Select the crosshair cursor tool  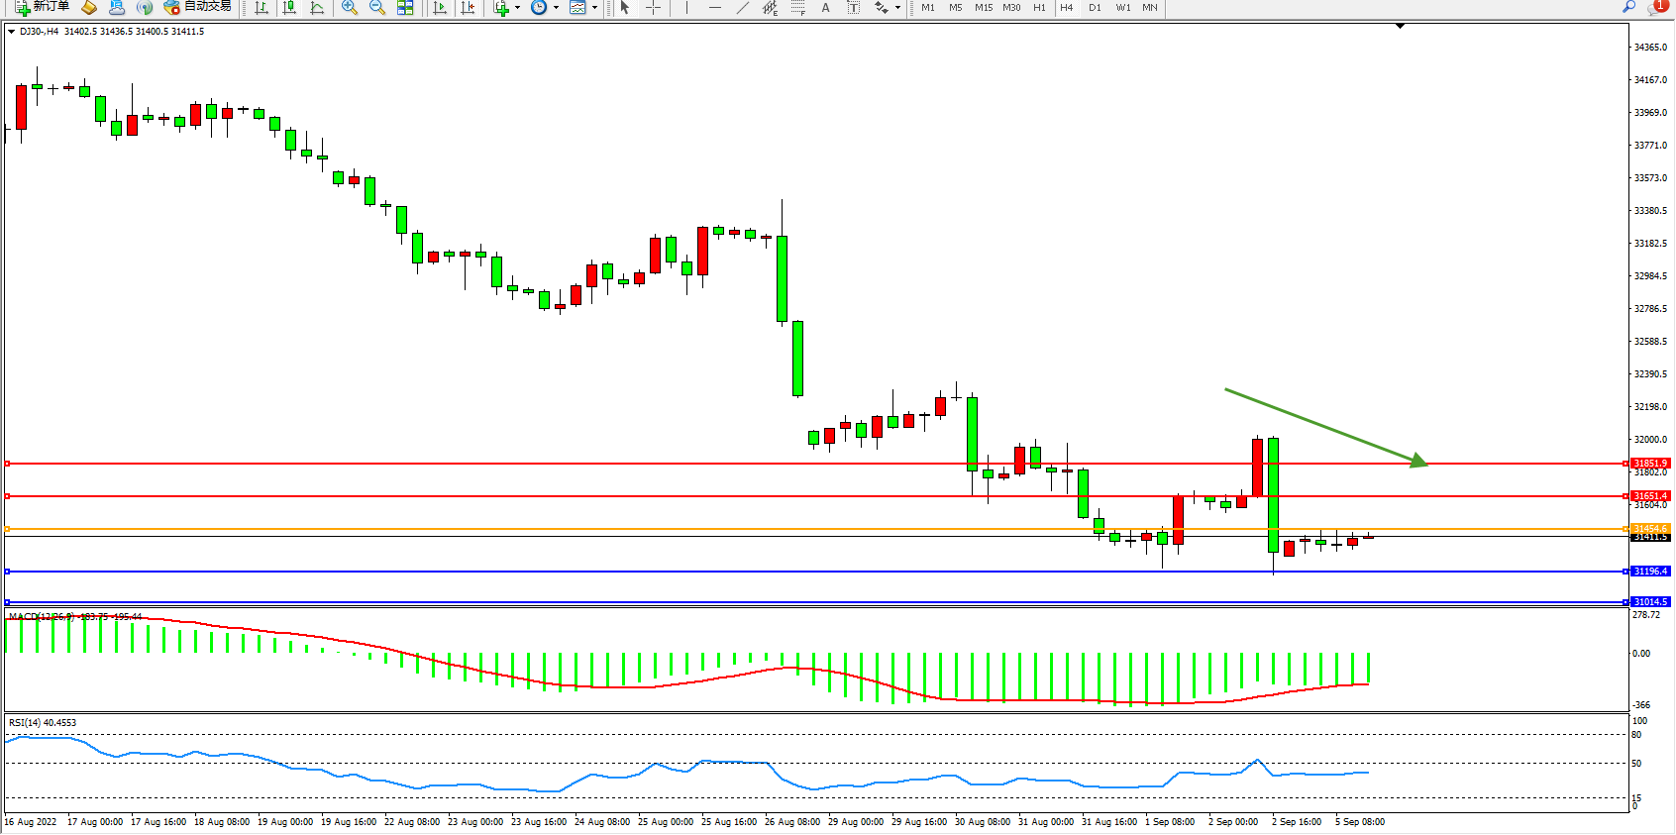(653, 8)
